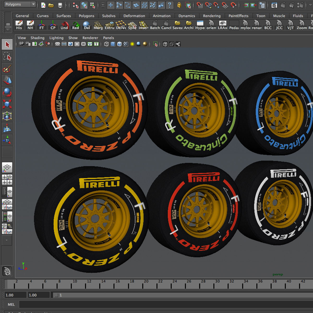Click the IPR render icon

(292, 5)
